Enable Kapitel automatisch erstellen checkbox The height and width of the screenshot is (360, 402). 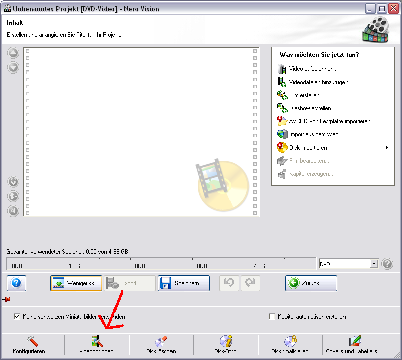[x=273, y=317]
